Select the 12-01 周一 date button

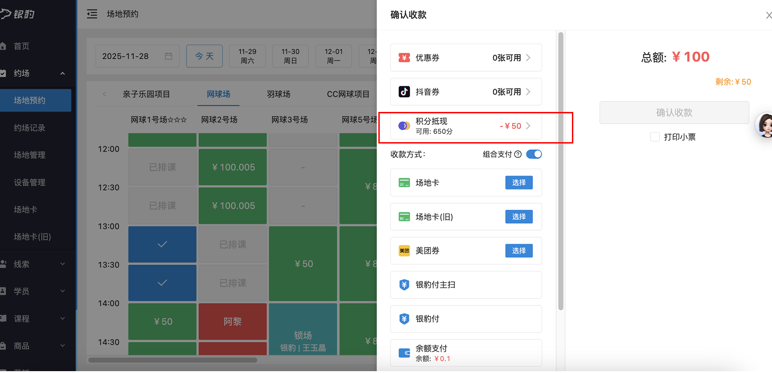pyautogui.click(x=333, y=56)
